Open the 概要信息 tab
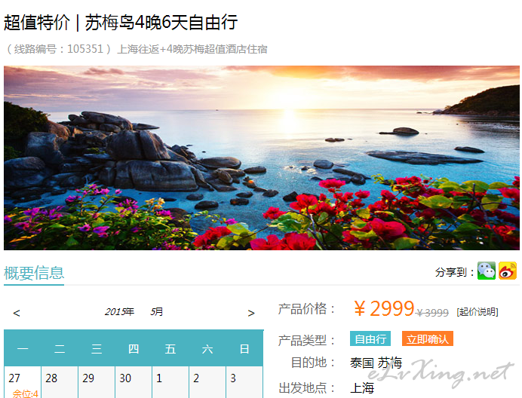522x398 pixels. coord(34,273)
